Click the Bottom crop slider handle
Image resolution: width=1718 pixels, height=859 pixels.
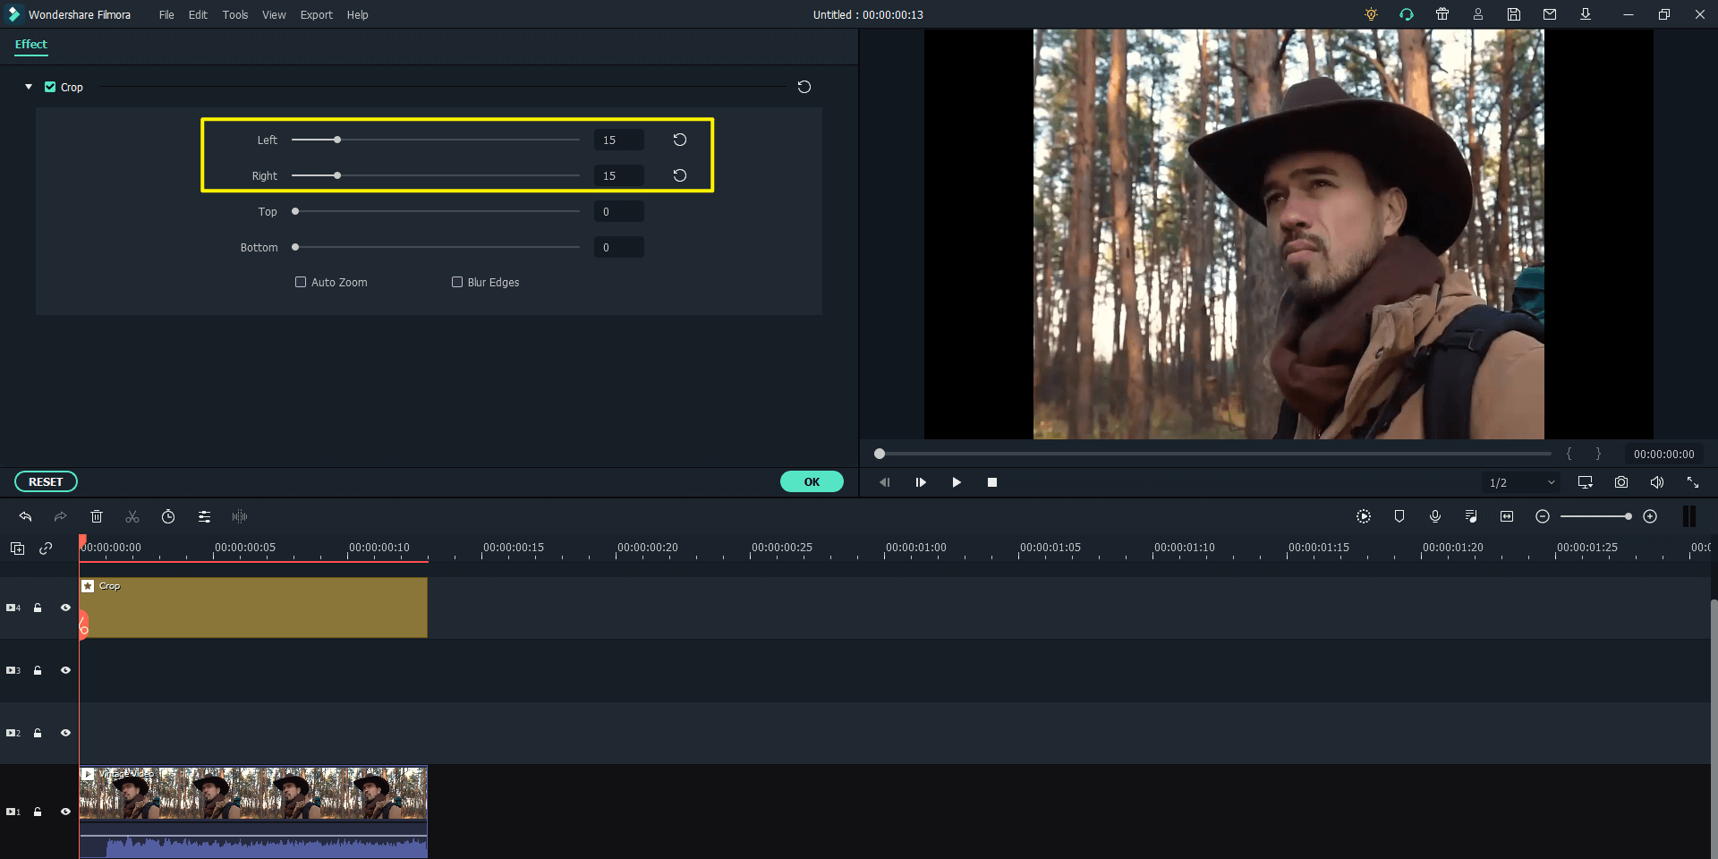295,247
